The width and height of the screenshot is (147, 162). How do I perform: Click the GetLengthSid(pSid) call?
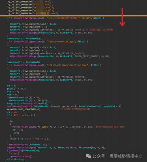pos(36,103)
